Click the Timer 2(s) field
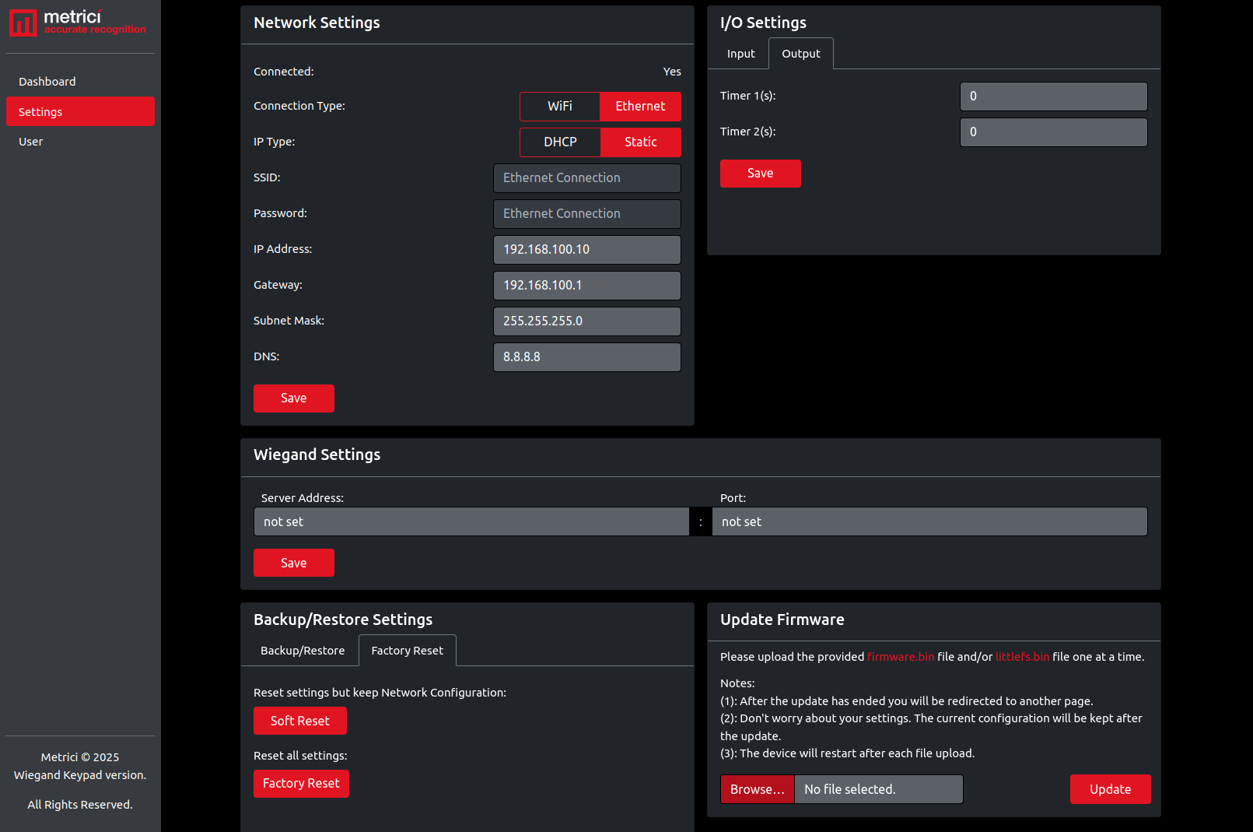Screen dimensions: 1253x832 1054,132
